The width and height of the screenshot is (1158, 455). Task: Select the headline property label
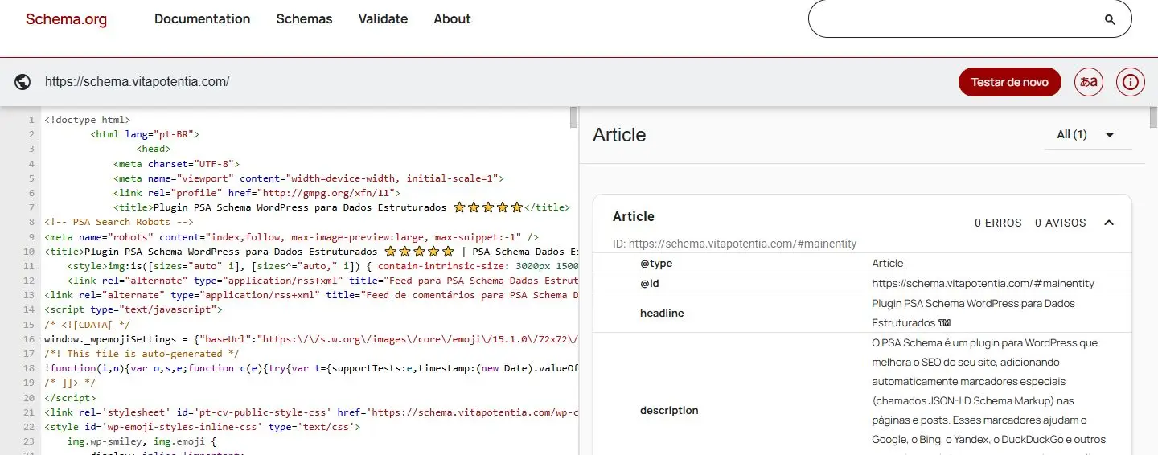[662, 313]
